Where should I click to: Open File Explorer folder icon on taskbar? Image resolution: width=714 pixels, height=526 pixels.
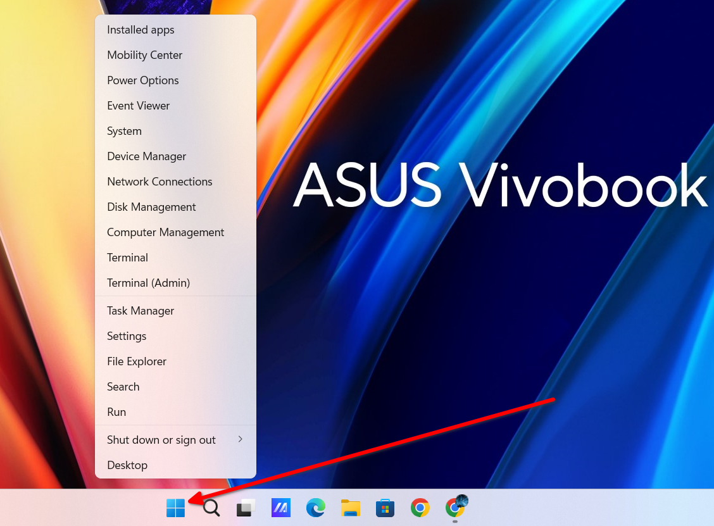pyautogui.click(x=351, y=508)
